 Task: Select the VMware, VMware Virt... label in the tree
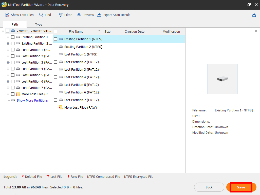click(x=34, y=31)
